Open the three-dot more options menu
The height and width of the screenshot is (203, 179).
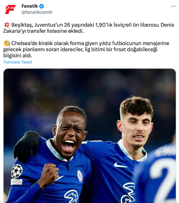[173, 6]
